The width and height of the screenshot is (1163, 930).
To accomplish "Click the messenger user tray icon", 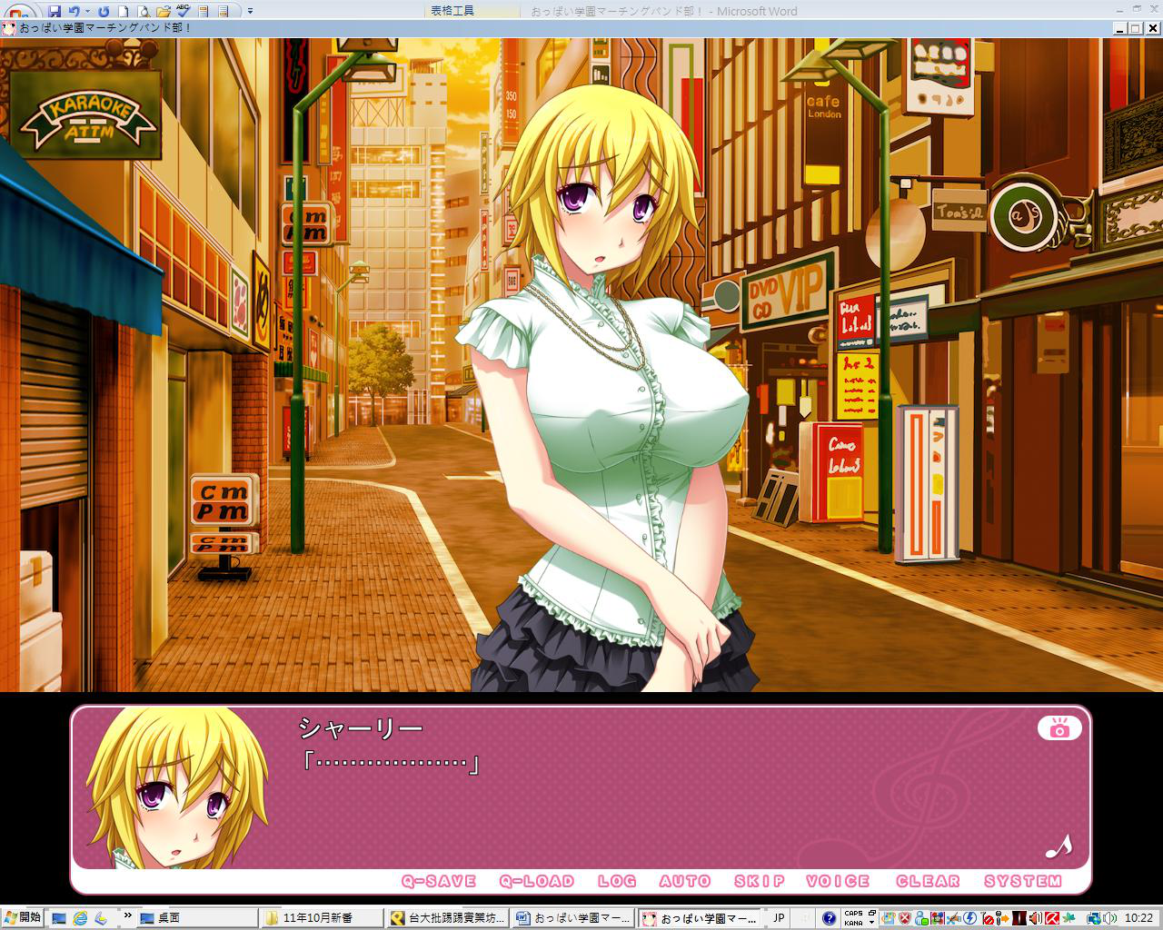I will (x=921, y=918).
